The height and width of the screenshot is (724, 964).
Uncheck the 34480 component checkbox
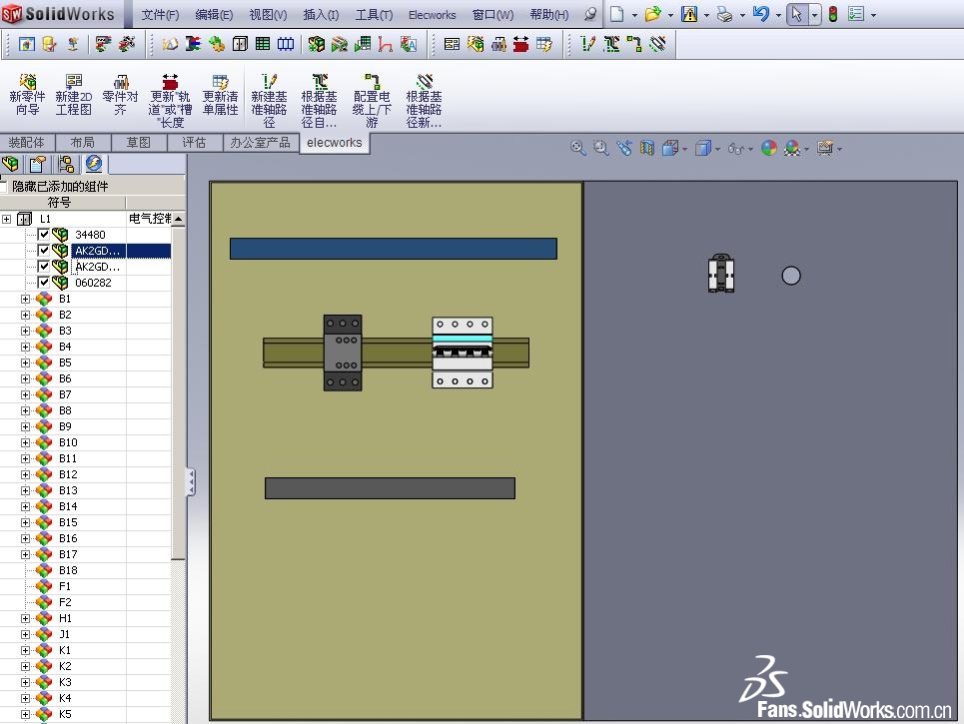(x=44, y=234)
